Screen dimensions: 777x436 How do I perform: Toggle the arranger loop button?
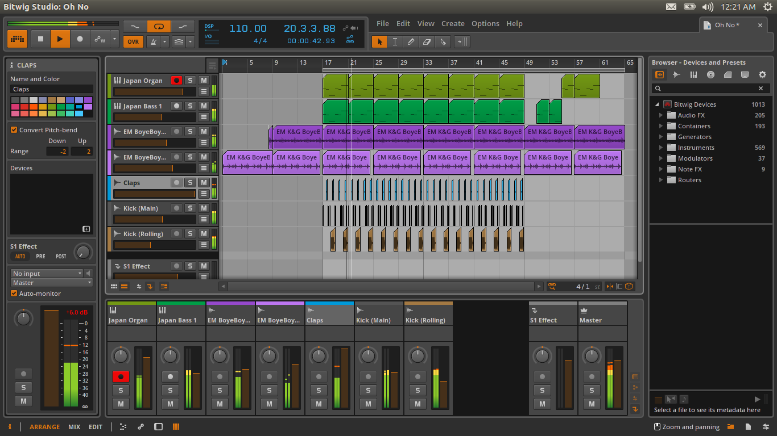(159, 26)
